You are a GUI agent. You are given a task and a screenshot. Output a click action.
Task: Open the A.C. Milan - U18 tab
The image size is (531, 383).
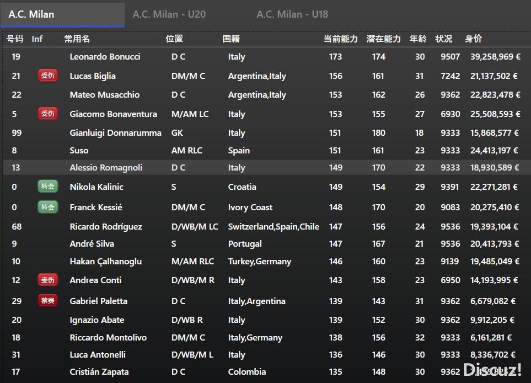292,14
